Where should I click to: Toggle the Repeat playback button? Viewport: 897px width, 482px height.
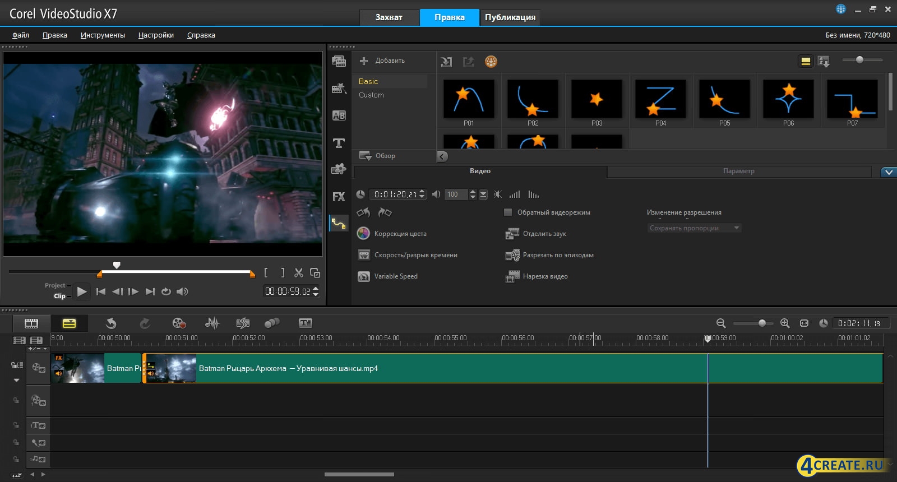(x=166, y=291)
